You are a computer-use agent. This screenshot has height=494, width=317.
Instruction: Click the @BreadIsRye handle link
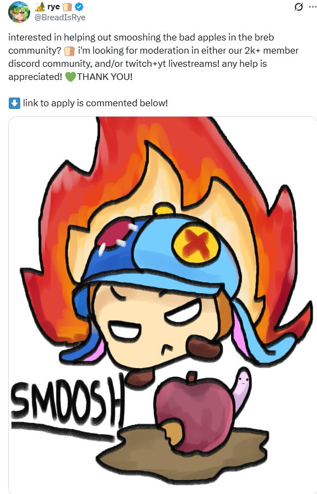point(60,18)
